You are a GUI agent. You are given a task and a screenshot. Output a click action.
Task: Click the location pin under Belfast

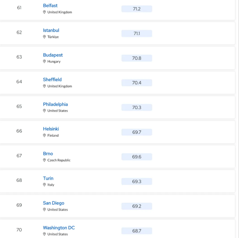pos(44,12)
